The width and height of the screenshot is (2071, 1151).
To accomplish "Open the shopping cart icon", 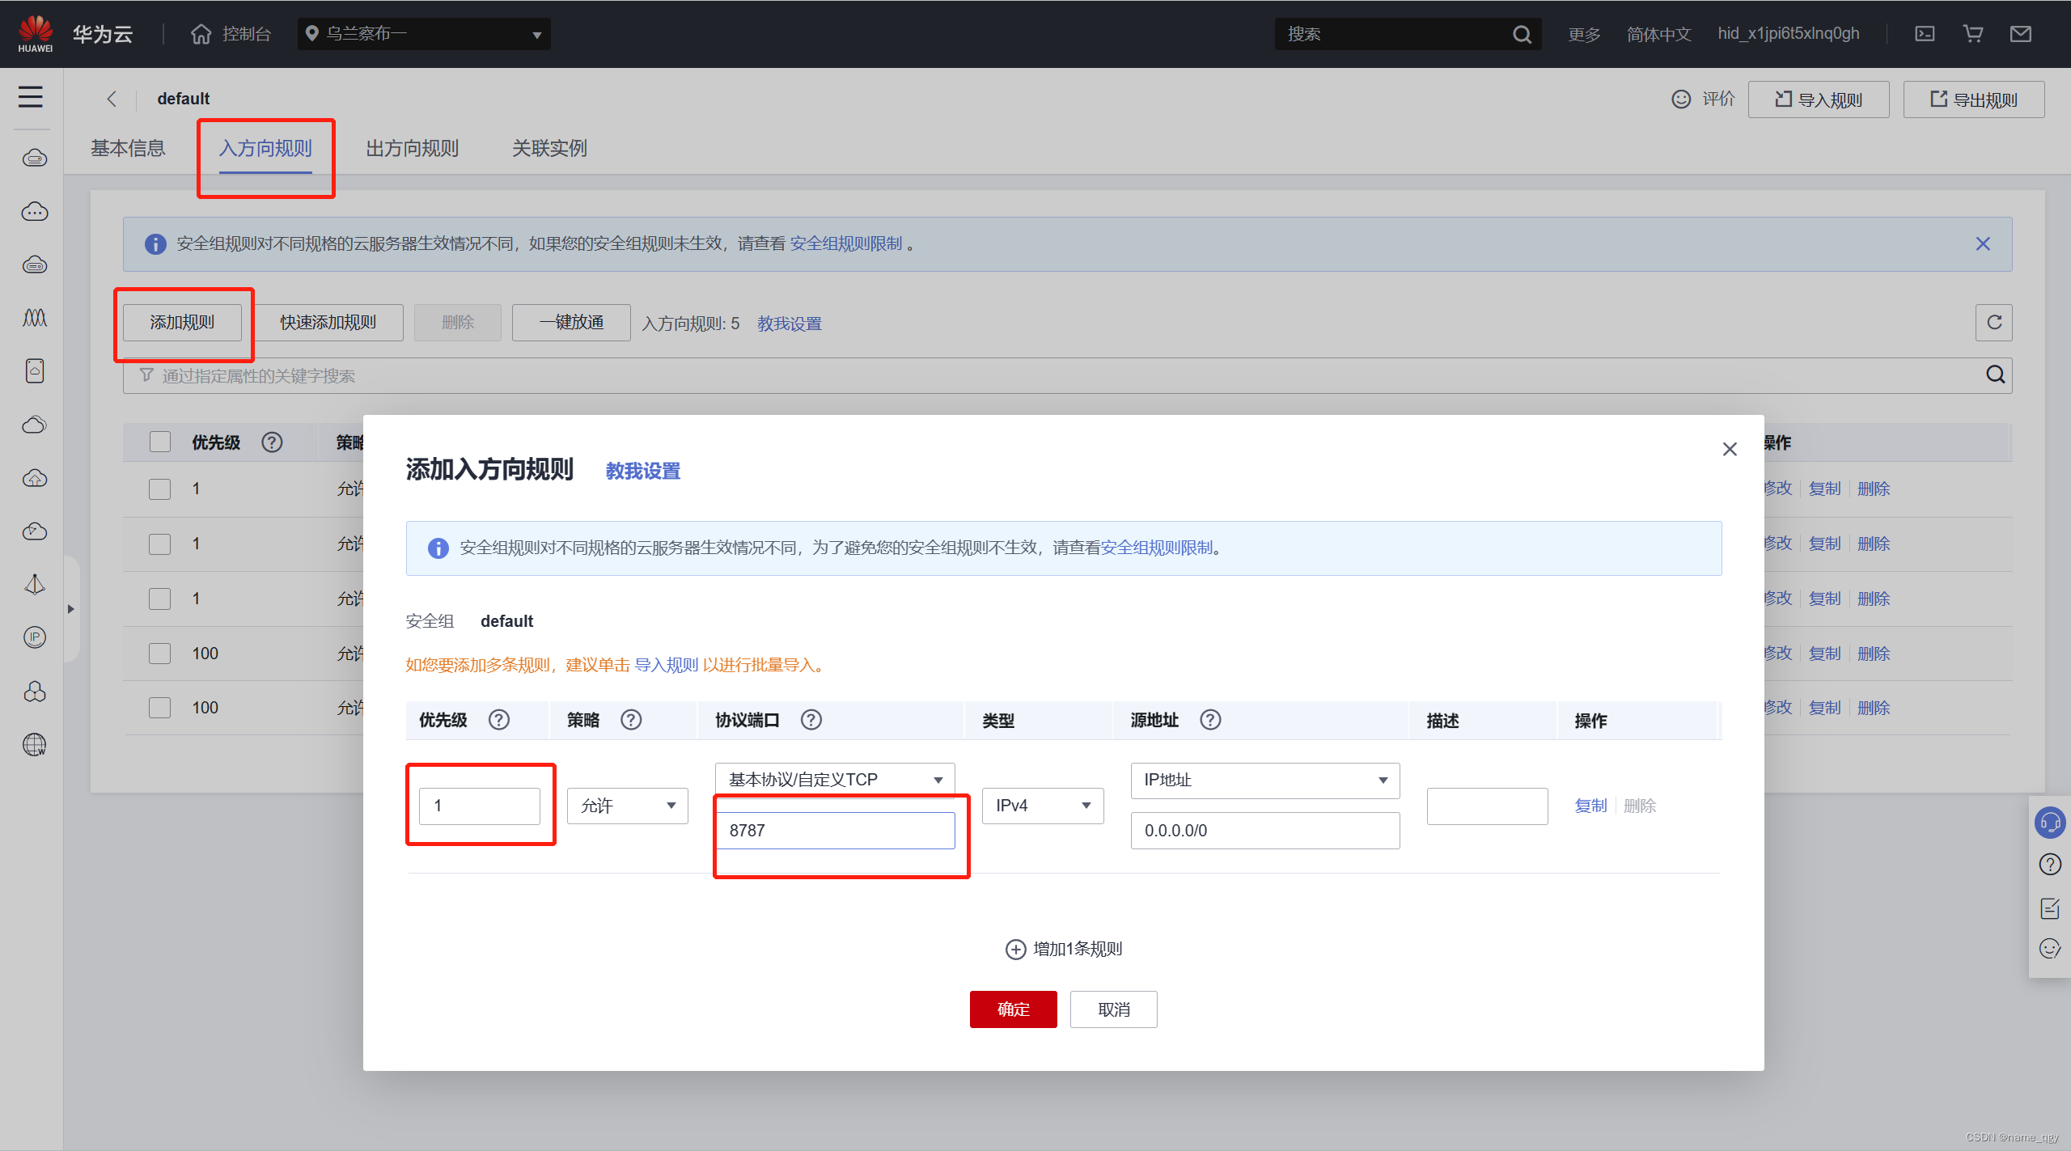I will 1972,34.
